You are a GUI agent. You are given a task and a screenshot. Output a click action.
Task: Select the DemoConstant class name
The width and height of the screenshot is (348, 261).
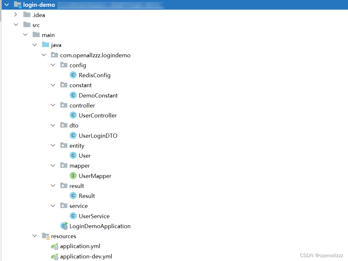tap(98, 95)
